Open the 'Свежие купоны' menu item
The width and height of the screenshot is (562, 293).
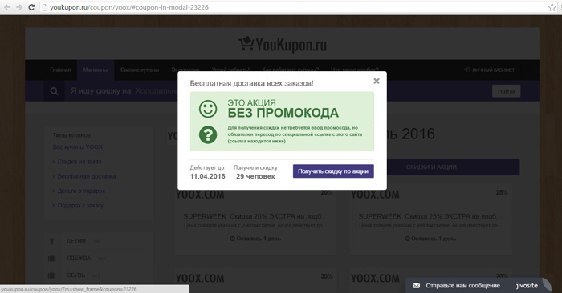(x=140, y=70)
